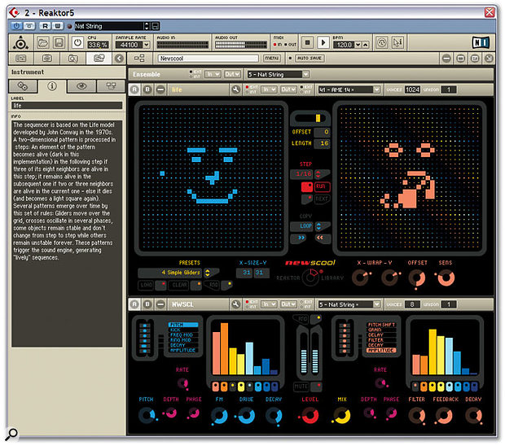Screen dimensions: 505x446
Task: Click the RND preset button under PRESETS
Action: tap(213, 285)
